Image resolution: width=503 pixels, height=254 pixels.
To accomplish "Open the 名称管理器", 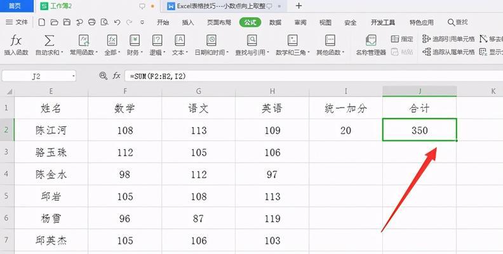I will pyautogui.click(x=371, y=45).
